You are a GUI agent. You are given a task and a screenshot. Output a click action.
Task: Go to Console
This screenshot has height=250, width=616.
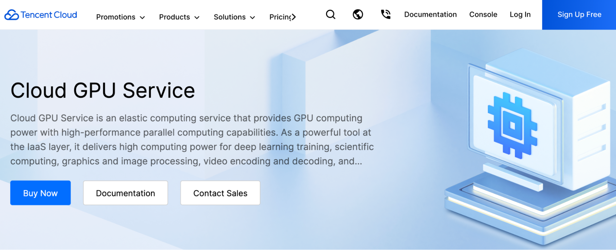coord(483,14)
